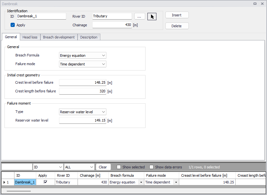Screen dimensions: 267x195
Task: Toggle the Apply checkbox under Identification
Action: (x=13, y=25)
